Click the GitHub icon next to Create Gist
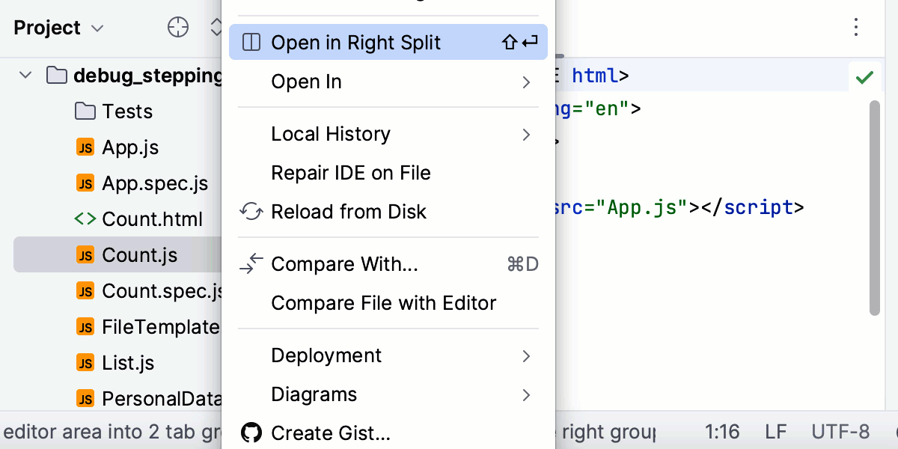This screenshot has height=449, width=898. [x=251, y=433]
